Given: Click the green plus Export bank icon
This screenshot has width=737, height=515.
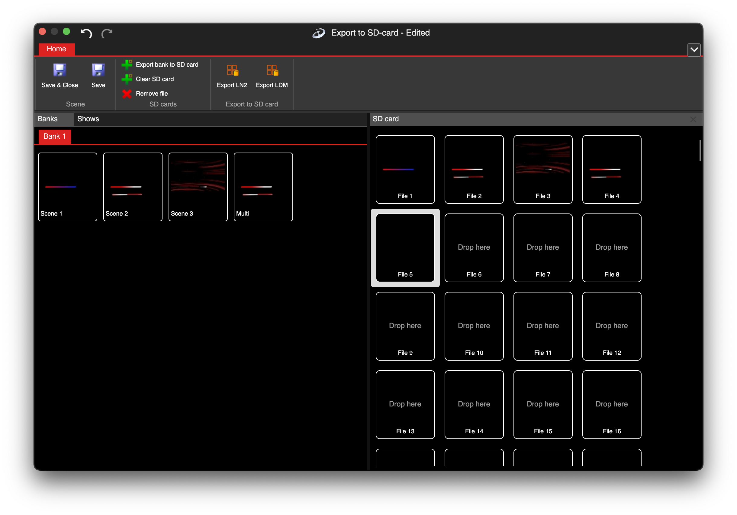Looking at the screenshot, I should (x=127, y=65).
